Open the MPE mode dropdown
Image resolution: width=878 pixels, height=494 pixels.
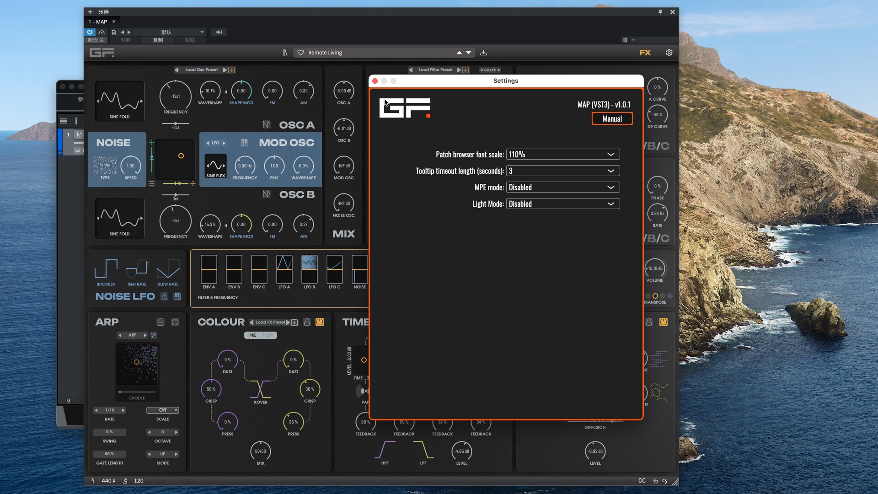point(562,188)
